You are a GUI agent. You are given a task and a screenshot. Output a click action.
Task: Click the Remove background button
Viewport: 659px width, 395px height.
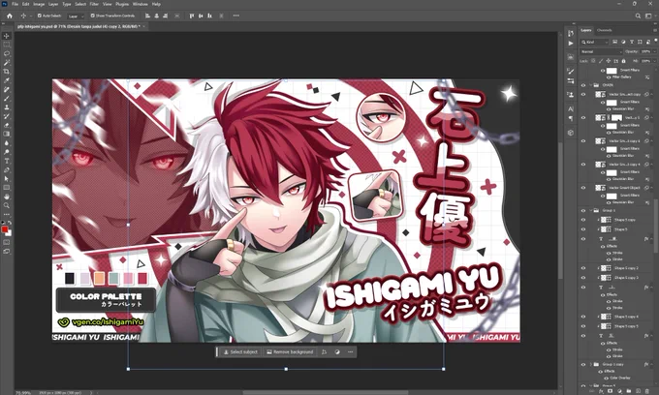coord(290,351)
